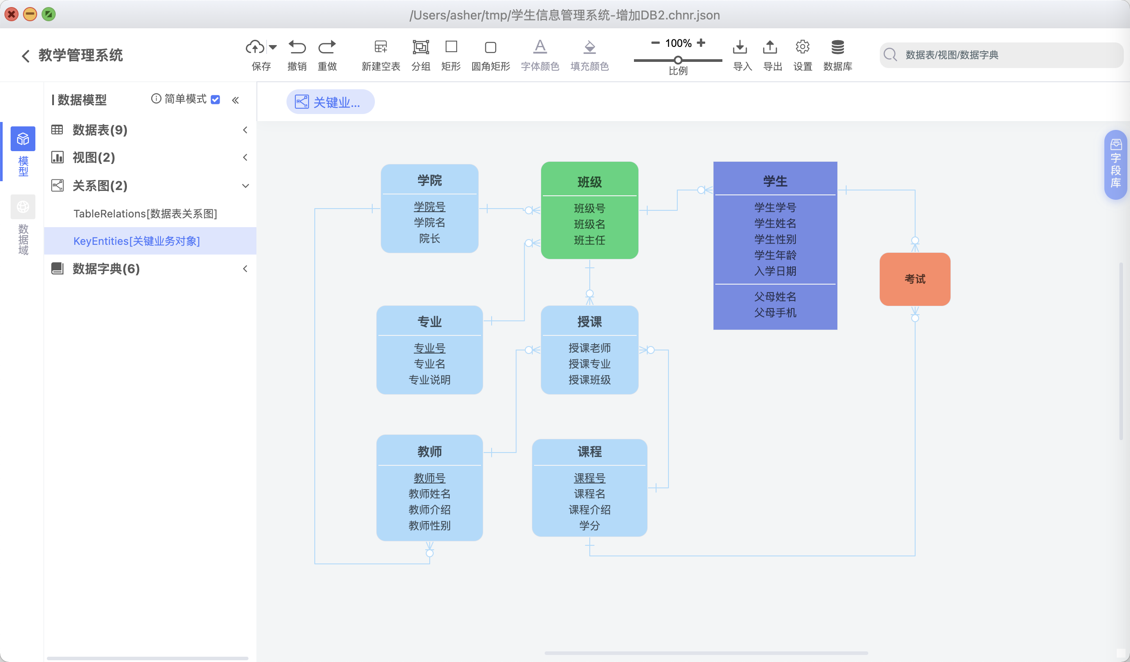The height and width of the screenshot is (662, 1130).
Task: Open the Field Library (字段库) side panel
Action: 1115,164
